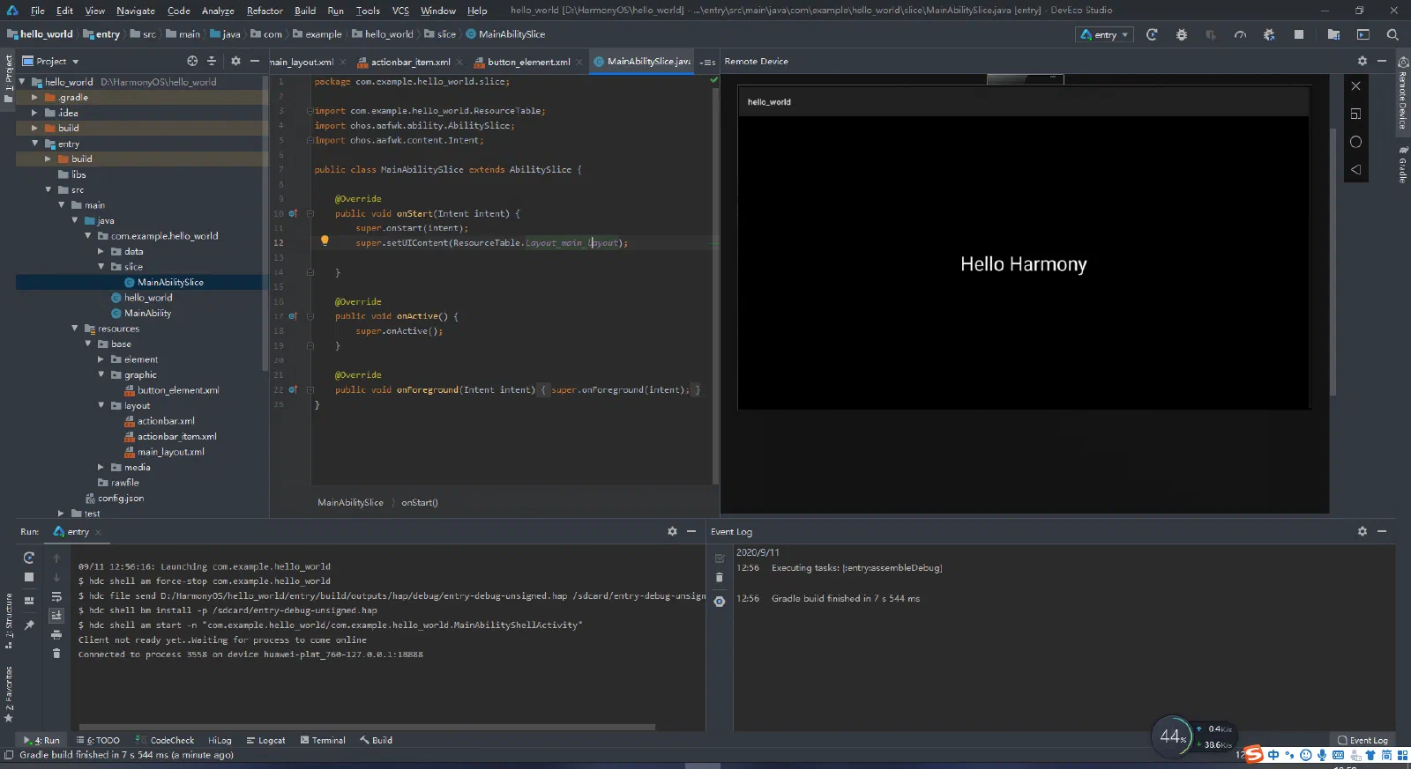Open the entry run configuration dropdown
This screenshot has height=769, width=1411.
click(1105, 34)
